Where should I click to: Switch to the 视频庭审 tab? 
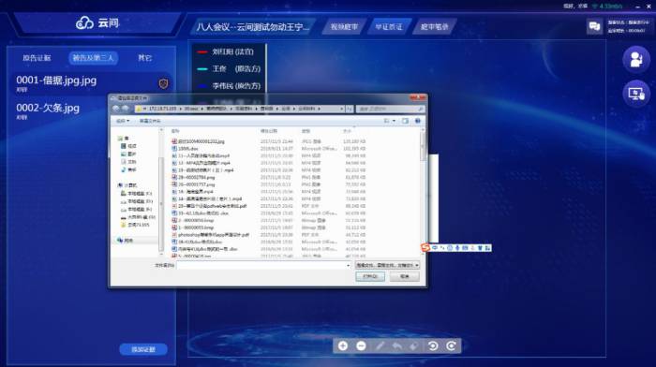[x=344, y=27]
